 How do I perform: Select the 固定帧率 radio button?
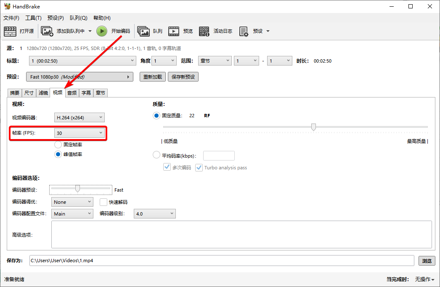pos(58,145)
